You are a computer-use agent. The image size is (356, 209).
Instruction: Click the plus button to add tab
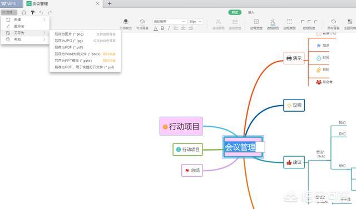click(110, 3)
